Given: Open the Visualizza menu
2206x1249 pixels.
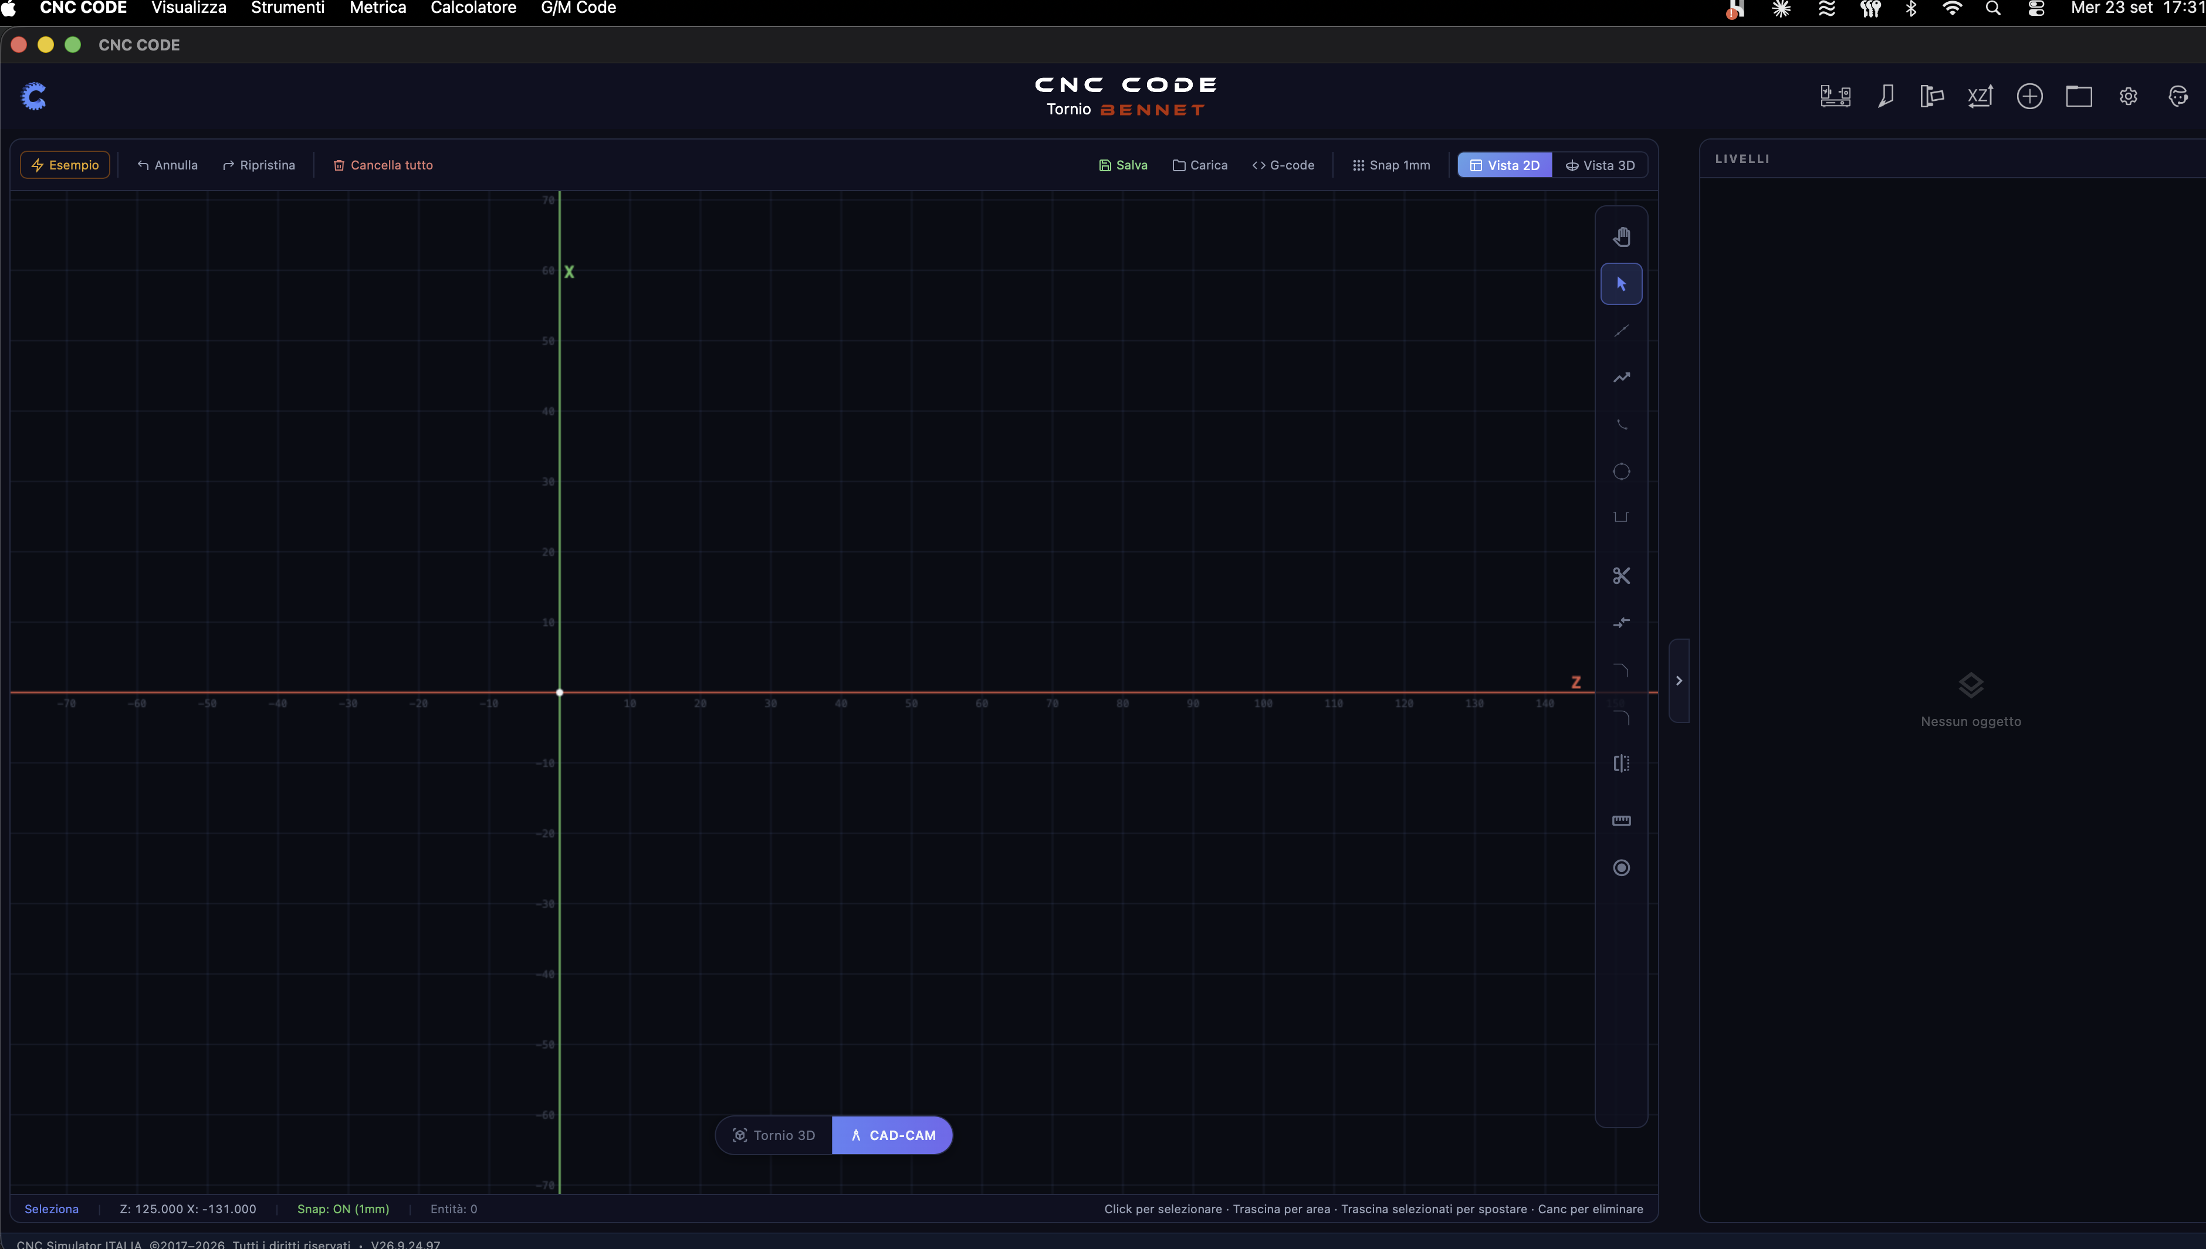Looking at the screenshot, I should [189, 9].
